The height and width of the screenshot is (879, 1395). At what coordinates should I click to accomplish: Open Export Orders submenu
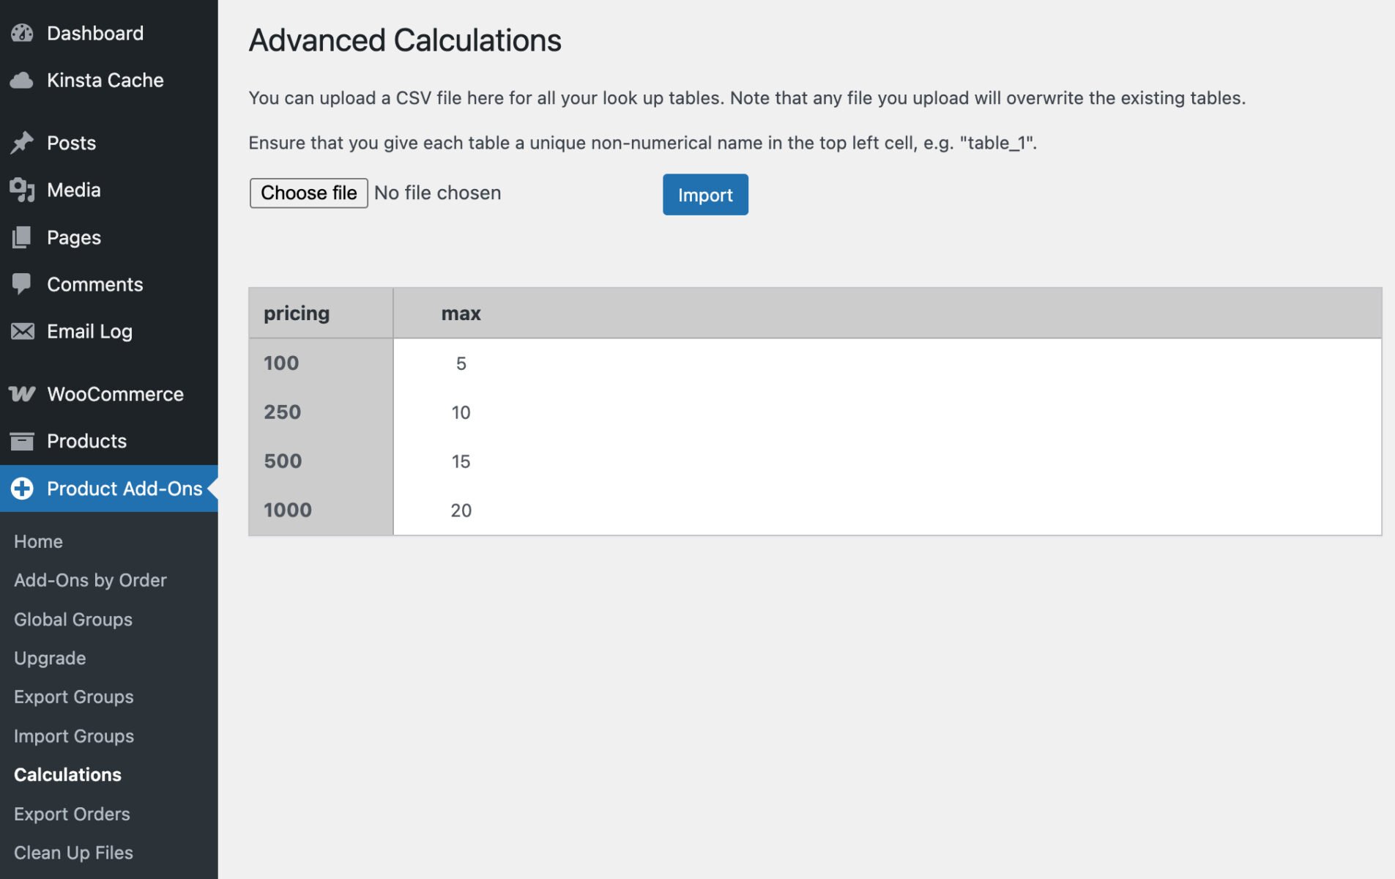tap(72, 814)
